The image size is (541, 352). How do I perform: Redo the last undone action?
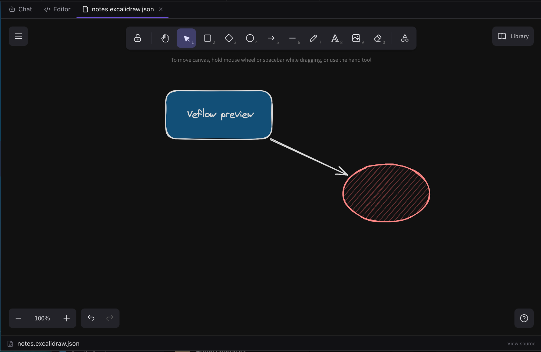click(110, 318)
